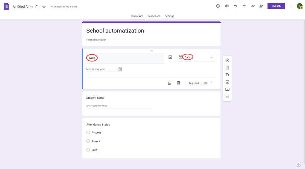
Task: Select the Present radio option
Action: click(88, 133)
